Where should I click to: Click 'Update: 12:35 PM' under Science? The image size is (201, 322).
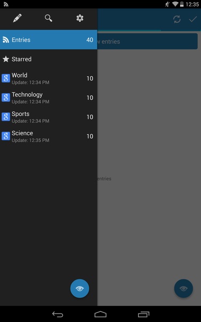31,141
